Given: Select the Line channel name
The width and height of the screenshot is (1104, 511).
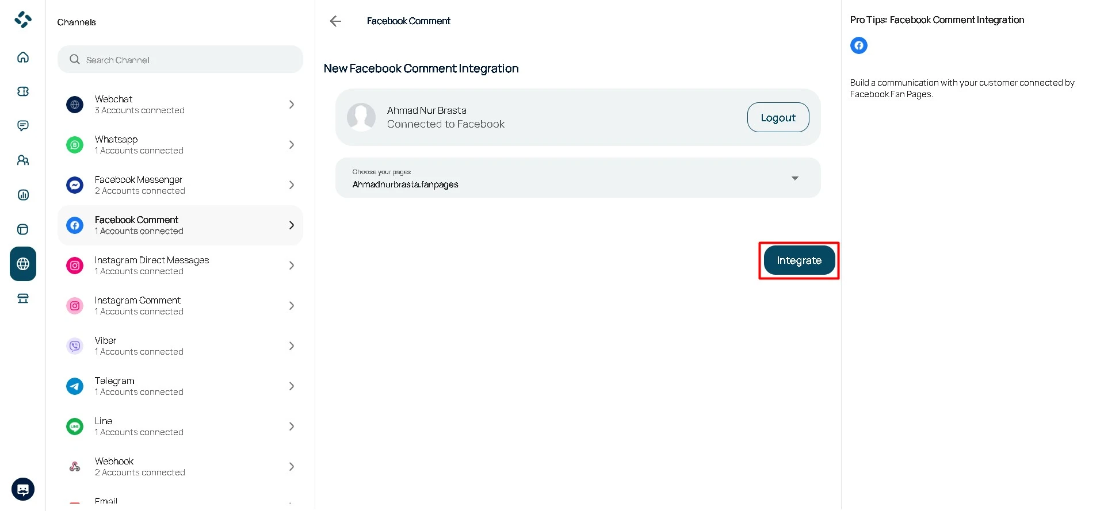Looking at the screenshot, I should click(104, 421).
